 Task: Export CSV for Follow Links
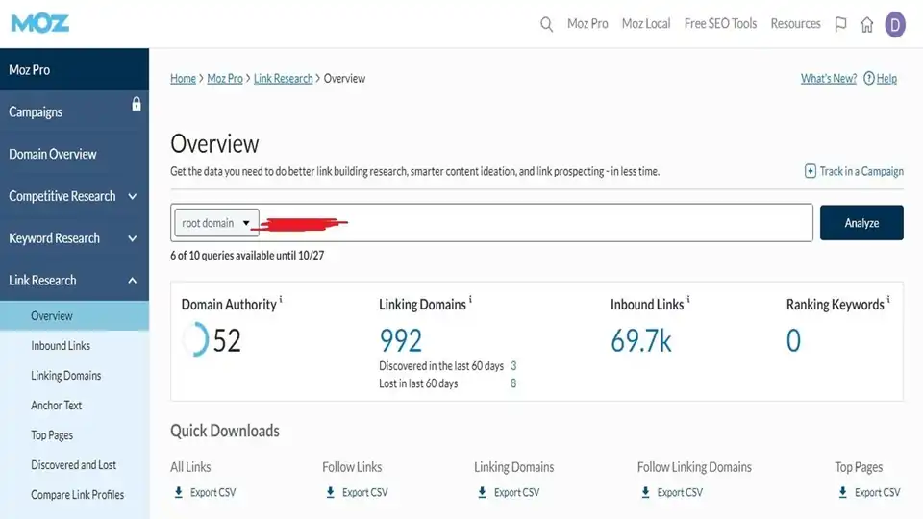[365, 492]
